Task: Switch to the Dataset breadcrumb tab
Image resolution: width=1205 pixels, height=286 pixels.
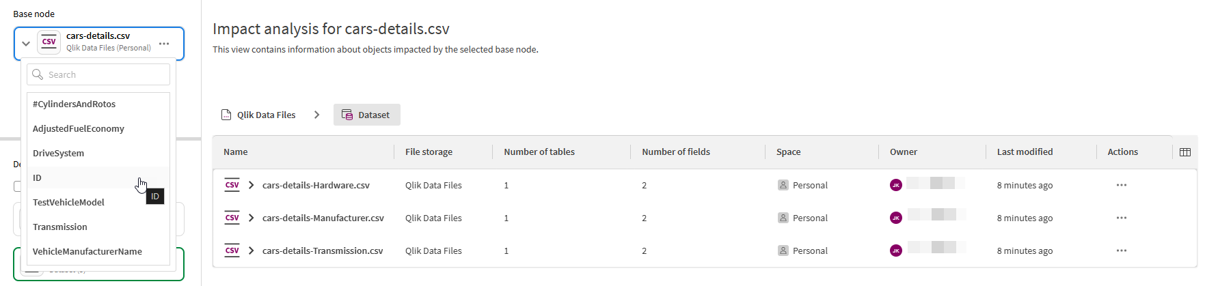Action: pos(367,115)
